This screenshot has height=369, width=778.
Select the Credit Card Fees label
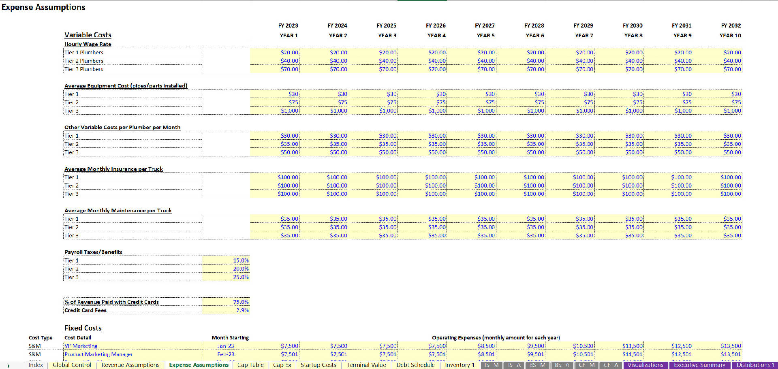coord(85,310)
